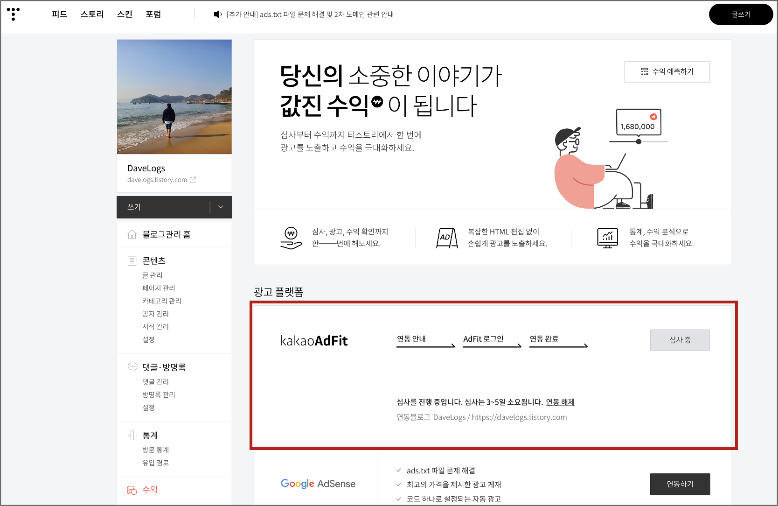
Task: Open external link icon beside davelogs.tistory.com
Action: (x=193, y=179)
